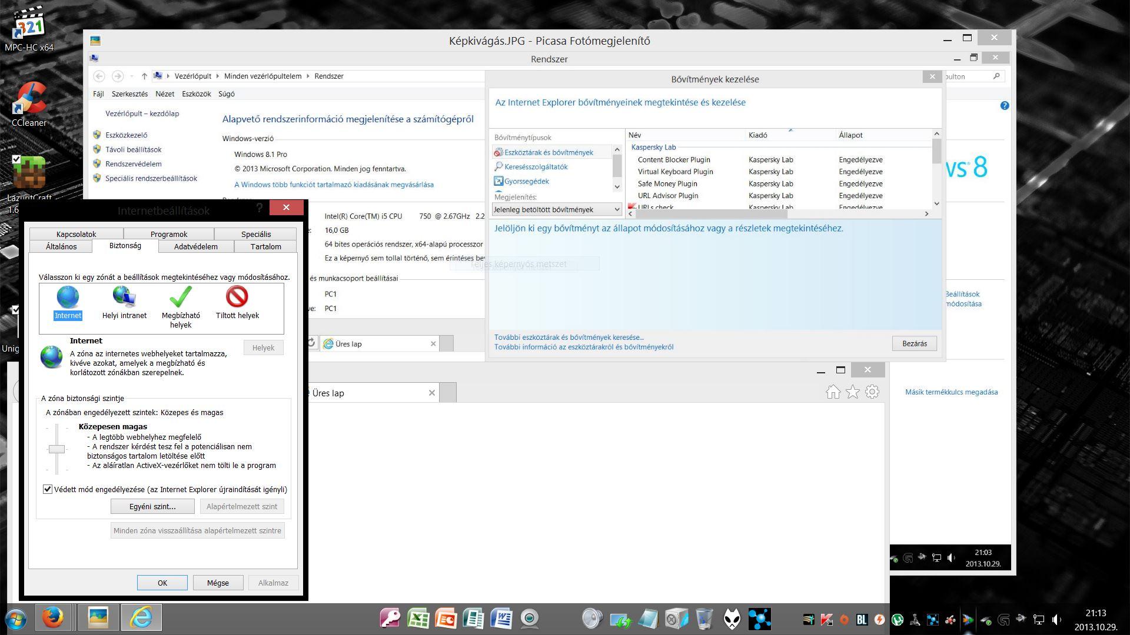Select the lower Üres lap browser tab

pyautogui.click(x=373, y=393)
